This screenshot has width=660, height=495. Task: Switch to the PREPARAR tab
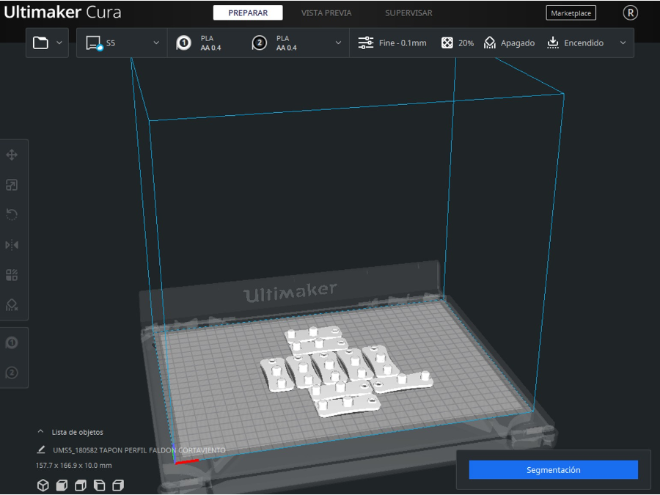tap(248, 13)
